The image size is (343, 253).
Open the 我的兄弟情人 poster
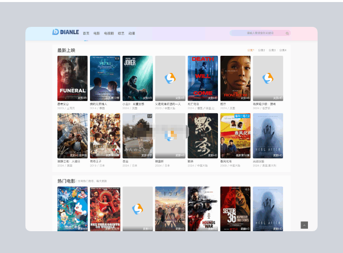[105, 79]
